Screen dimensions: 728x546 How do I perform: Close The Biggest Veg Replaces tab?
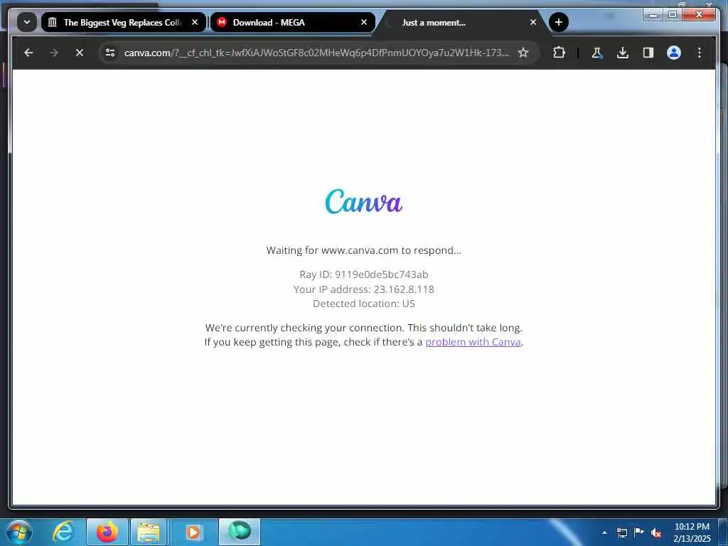(x=195, y=22)
